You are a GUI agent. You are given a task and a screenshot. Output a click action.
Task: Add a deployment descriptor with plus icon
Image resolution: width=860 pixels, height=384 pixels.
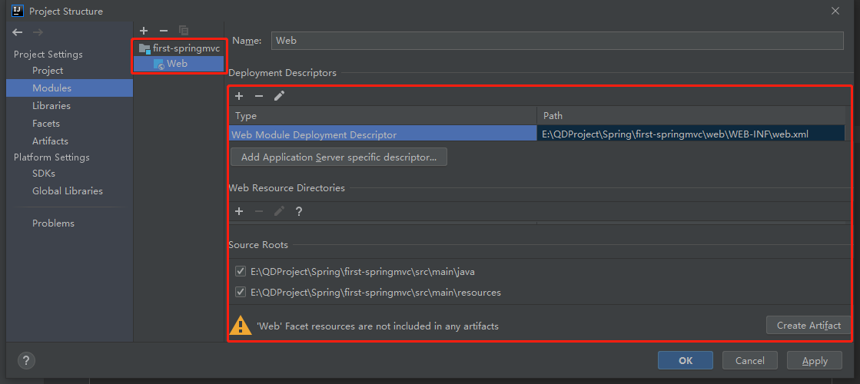[239, 97]
